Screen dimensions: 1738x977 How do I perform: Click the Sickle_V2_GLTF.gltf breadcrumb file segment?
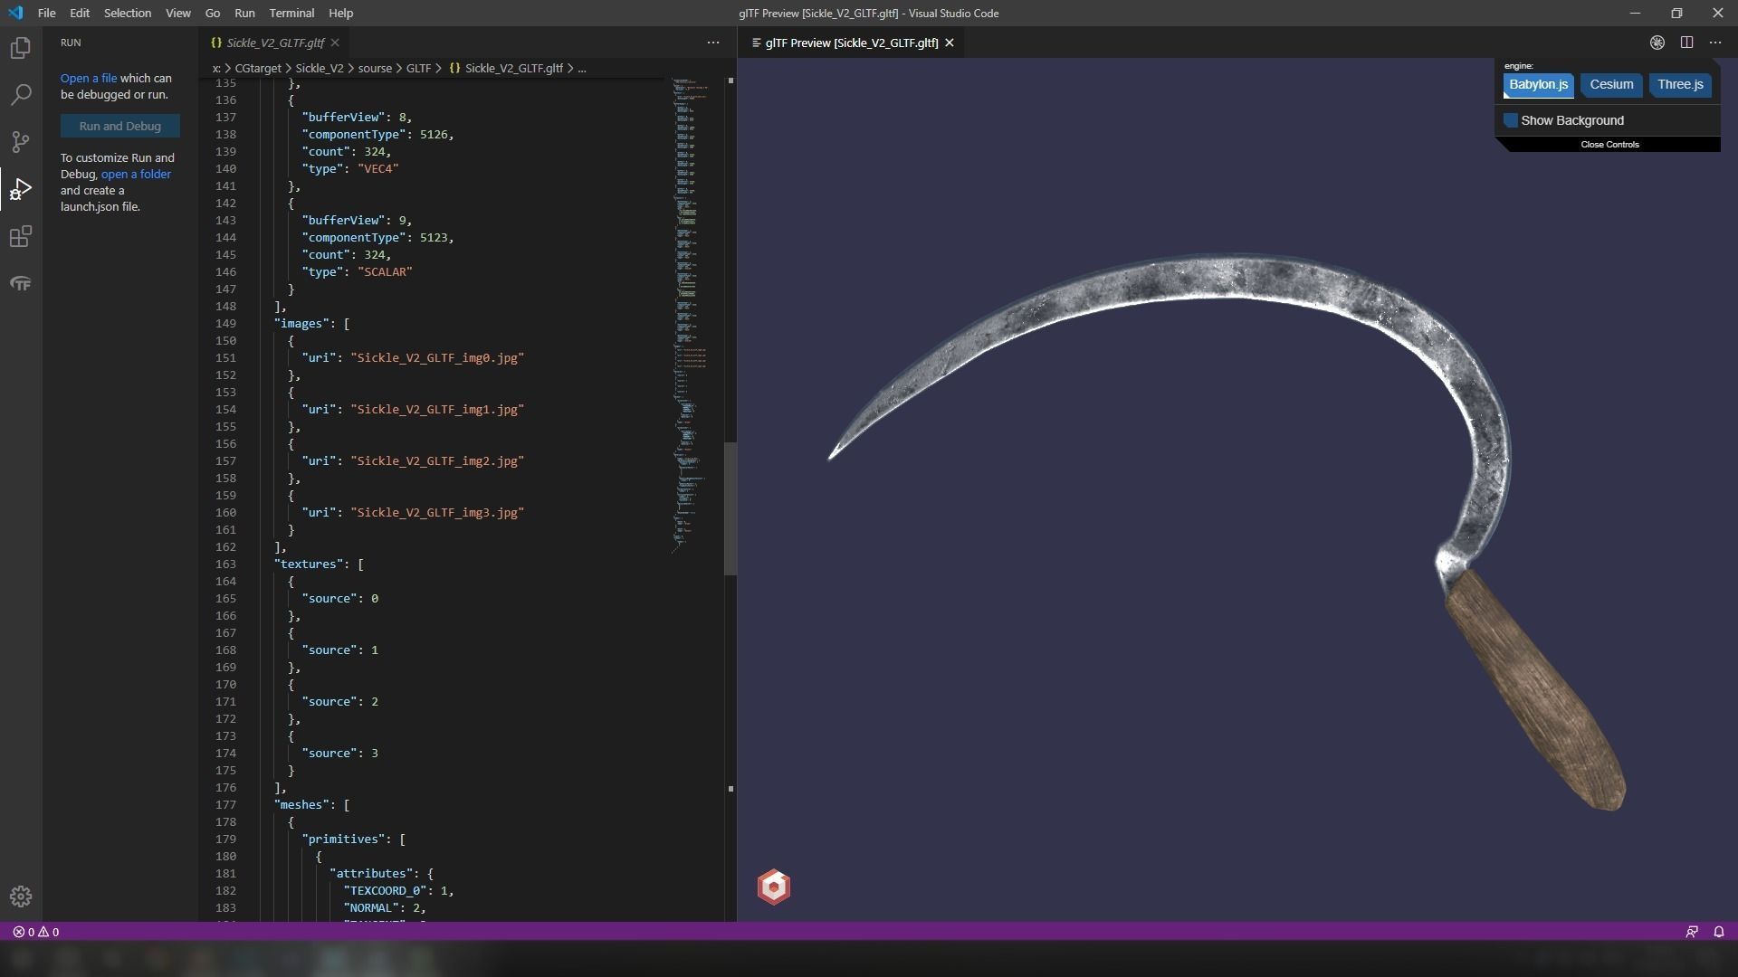click(506, 68)
